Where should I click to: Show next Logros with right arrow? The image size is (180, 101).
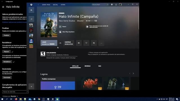pos(133,74)
